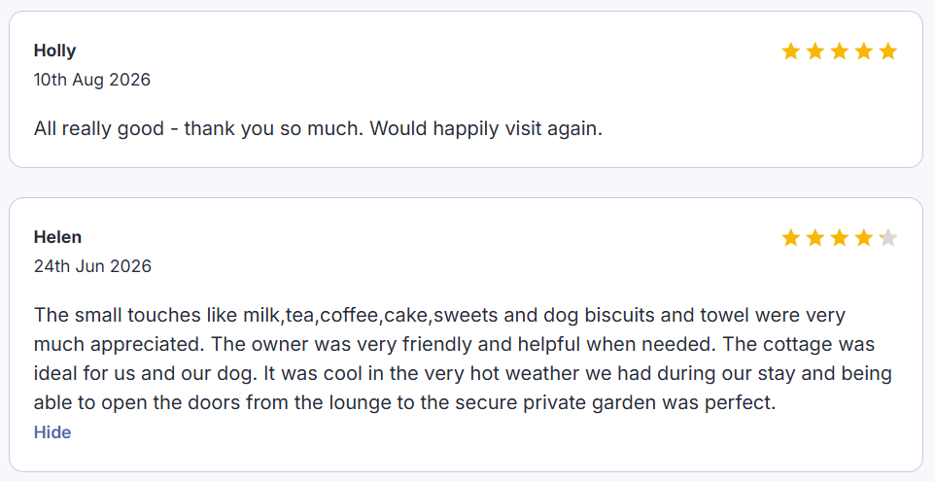935x481 pixels.
Task: Click the reviewer name Holly
Action: point(54,51)
